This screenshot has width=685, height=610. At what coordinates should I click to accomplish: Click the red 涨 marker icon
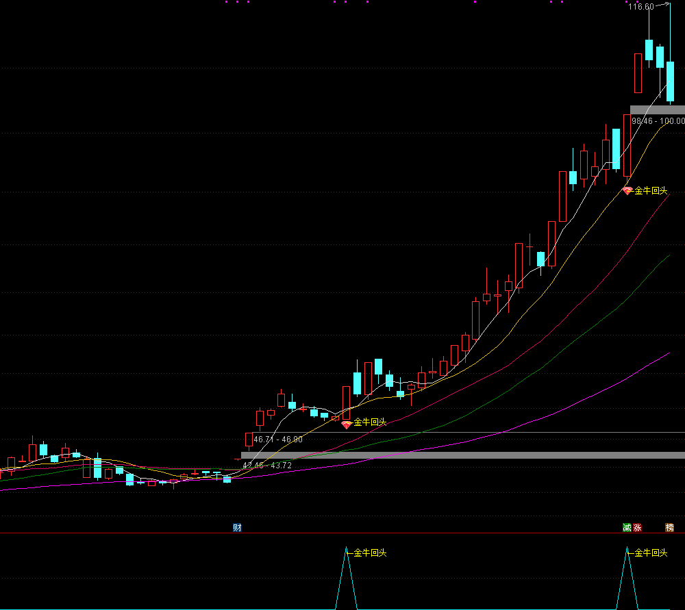[637, 527]
